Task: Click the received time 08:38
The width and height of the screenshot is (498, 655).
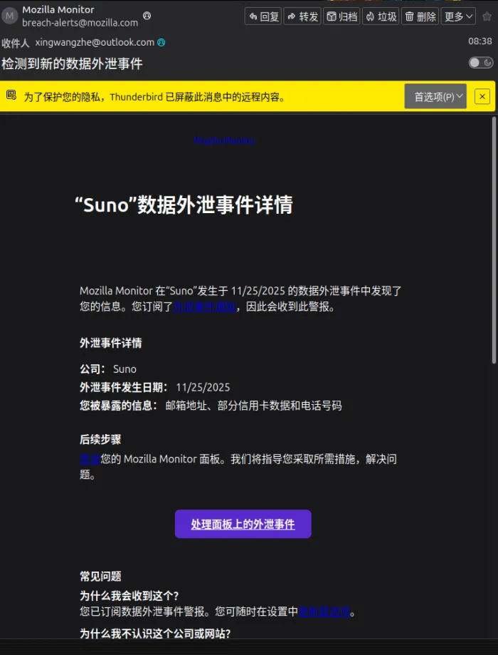Action: [x=480, y=41]
